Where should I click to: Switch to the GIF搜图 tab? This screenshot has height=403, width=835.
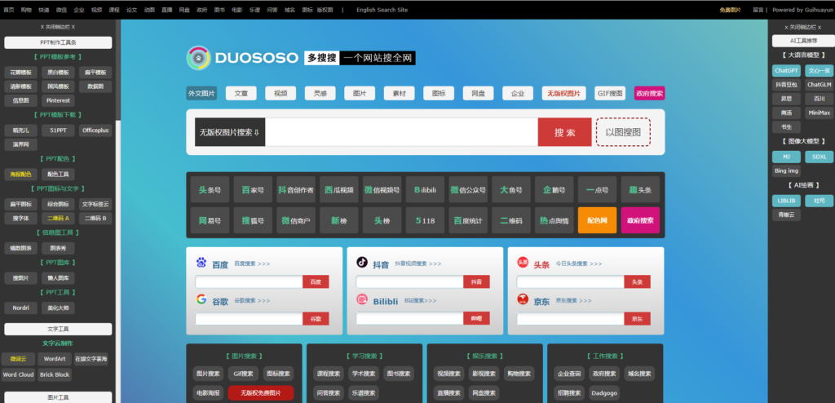click(610, 93)
